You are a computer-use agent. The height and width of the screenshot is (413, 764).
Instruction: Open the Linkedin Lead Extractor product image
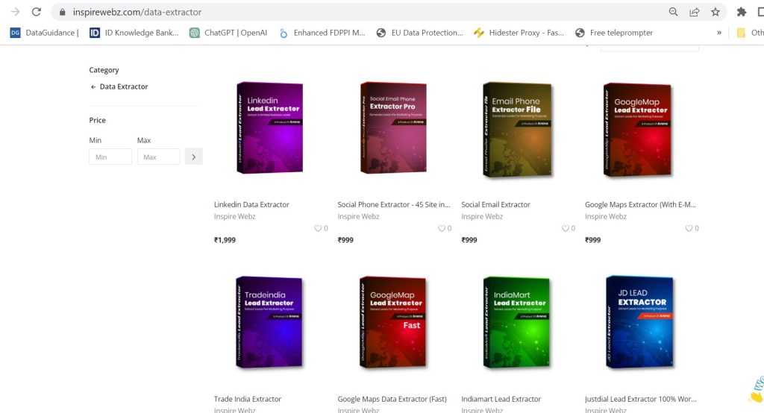coord(269,127)
